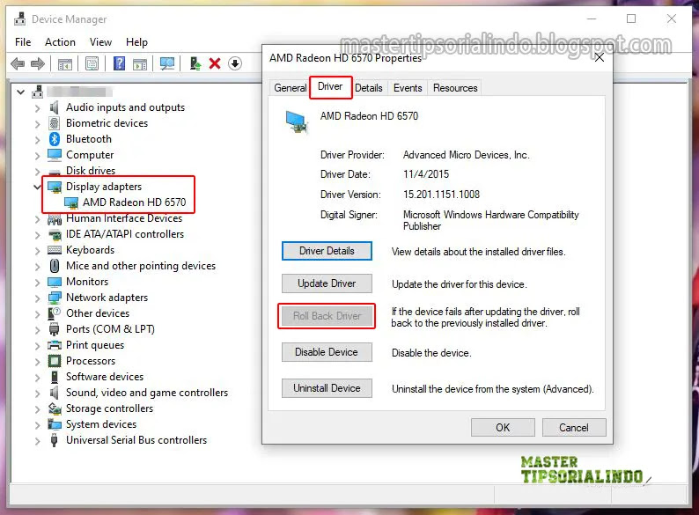
Task: Click the Other devices warning icon
Action: click(55, 313)
